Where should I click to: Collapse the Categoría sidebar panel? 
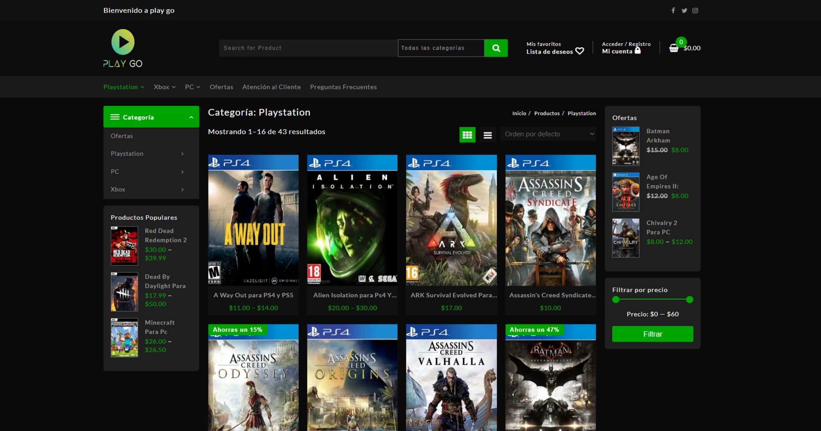pyautogui.click(x=191, y=117)
